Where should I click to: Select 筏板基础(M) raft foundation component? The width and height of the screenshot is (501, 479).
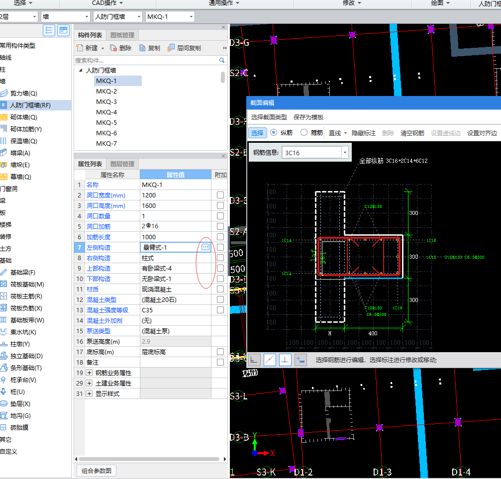coord(27,285)
